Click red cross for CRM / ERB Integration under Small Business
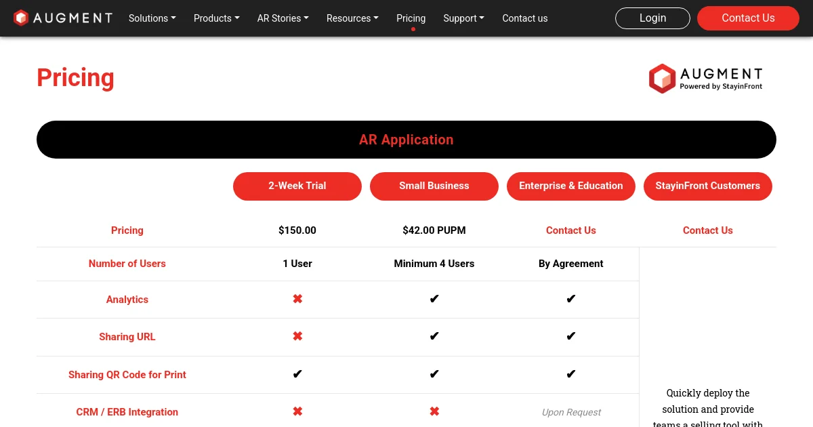Screen dimensions: 813x427 tap(434, 411)
